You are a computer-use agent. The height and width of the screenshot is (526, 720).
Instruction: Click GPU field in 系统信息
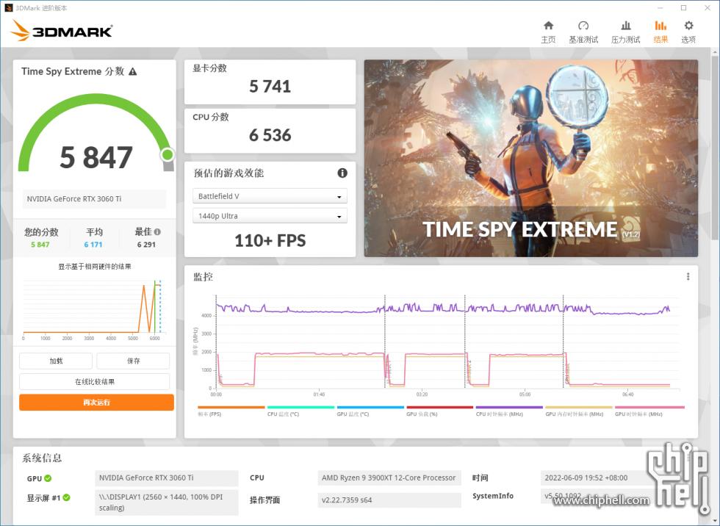click(x=167, y=478)
